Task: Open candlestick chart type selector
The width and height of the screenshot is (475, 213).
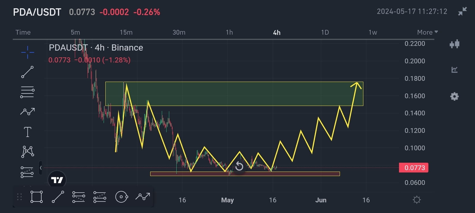Action: (455, 44)
